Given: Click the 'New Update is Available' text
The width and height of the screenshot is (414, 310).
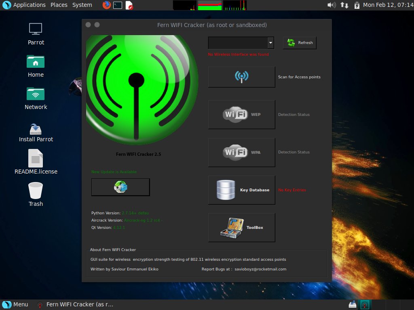Looking at the screenshot, I should click(114, 172).
